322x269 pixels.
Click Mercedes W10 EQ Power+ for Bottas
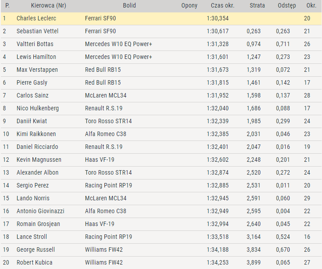[119, 44]
